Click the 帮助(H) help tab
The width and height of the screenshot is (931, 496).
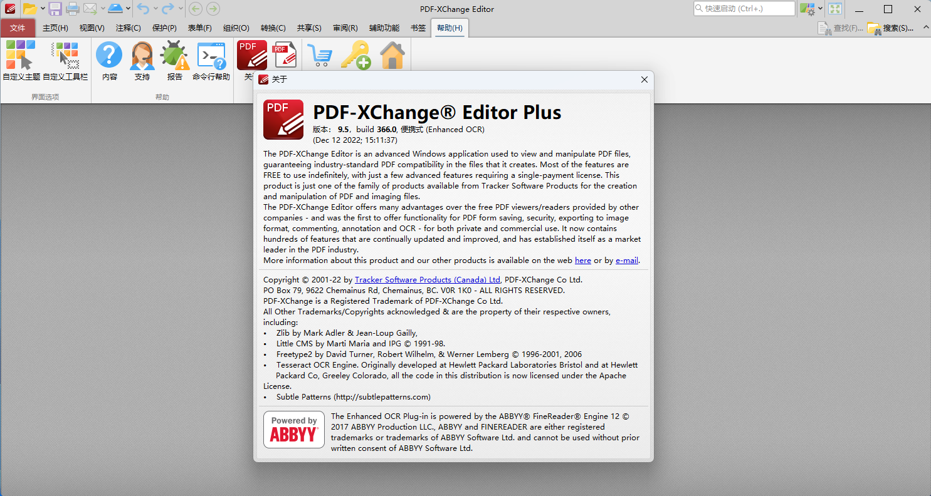[450, 28]
